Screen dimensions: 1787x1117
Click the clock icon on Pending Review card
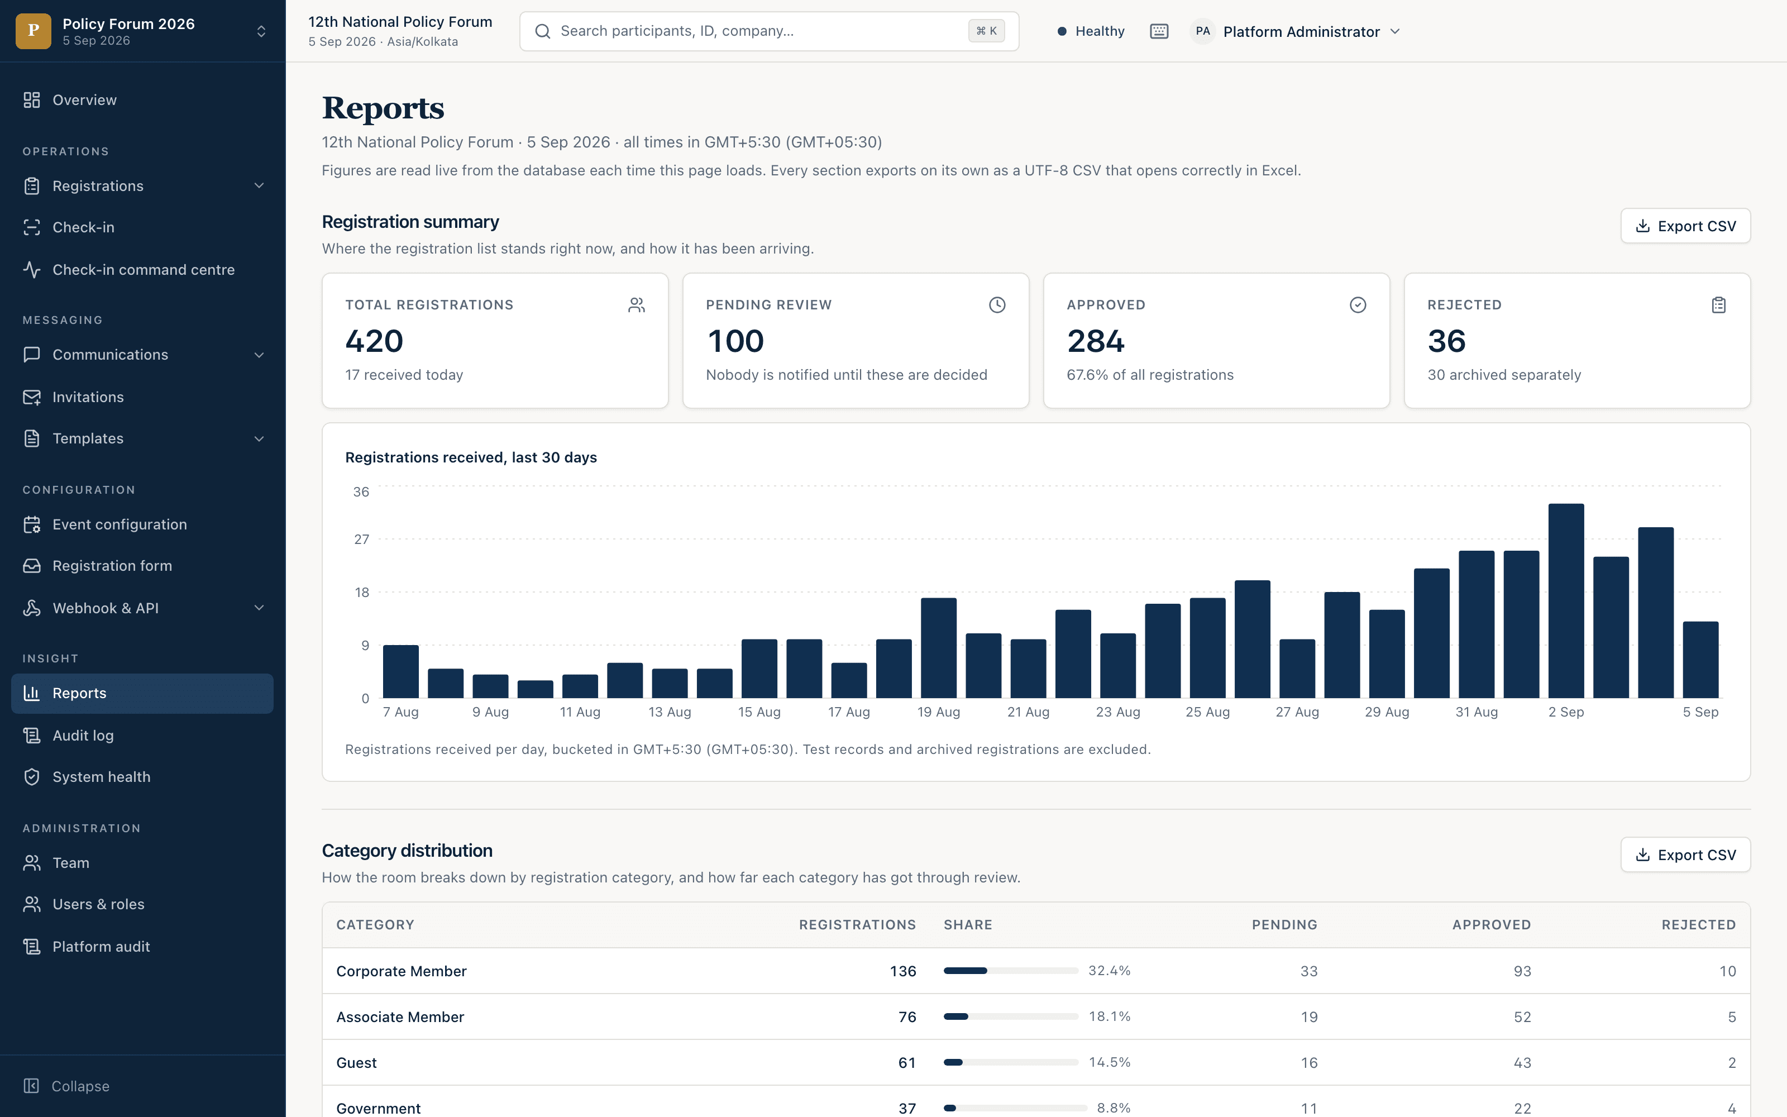(997, 305)
